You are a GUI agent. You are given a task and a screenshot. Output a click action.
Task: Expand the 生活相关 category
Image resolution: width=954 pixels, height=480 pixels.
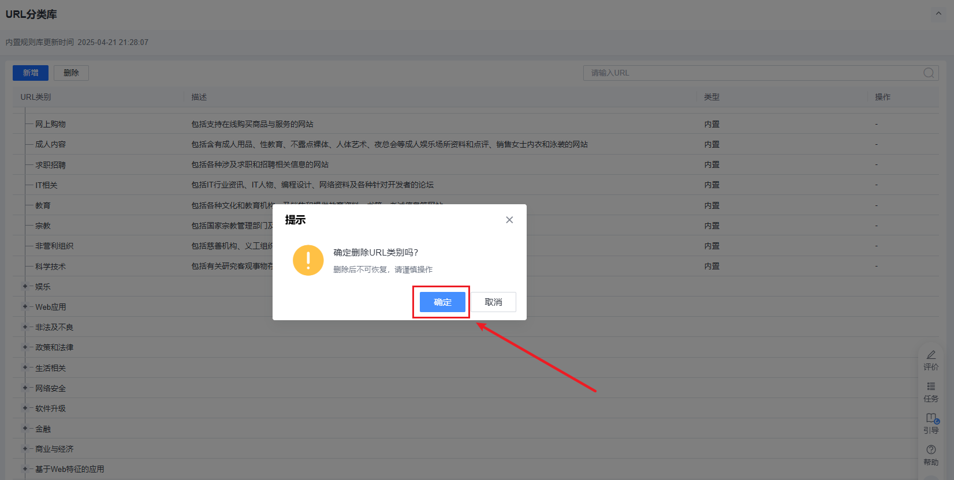point(25,367)
